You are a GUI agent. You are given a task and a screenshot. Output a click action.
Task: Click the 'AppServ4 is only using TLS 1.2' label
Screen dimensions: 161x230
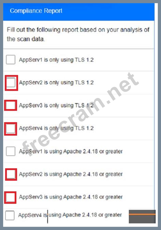click(56, 128)
